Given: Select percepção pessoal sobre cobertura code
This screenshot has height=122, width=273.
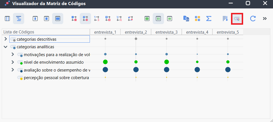Looking at the screenshot, I should pyautogui.click(x=56, y=78).
